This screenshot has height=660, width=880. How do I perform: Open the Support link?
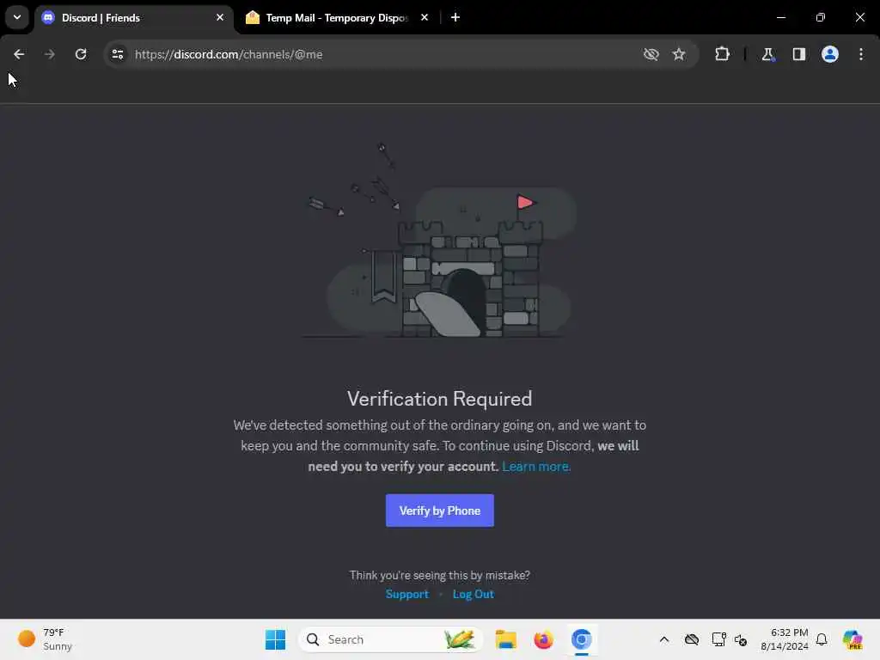(x=406, y=594)
